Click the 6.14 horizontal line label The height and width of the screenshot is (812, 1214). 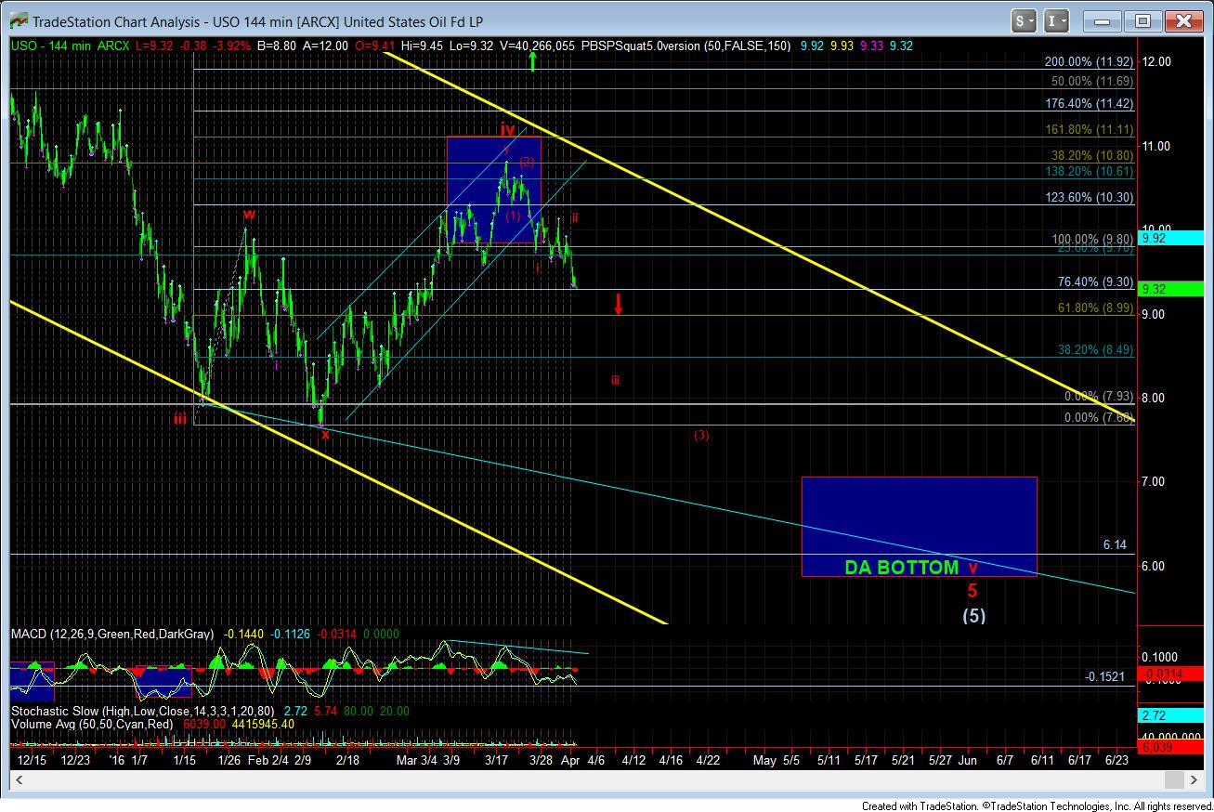coord(1115,545)
